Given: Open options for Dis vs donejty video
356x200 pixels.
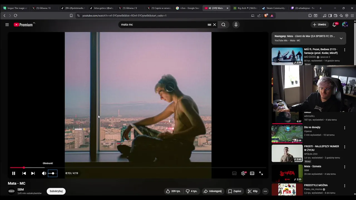Looking at the screenshot, I should click(x=345, y=128).
